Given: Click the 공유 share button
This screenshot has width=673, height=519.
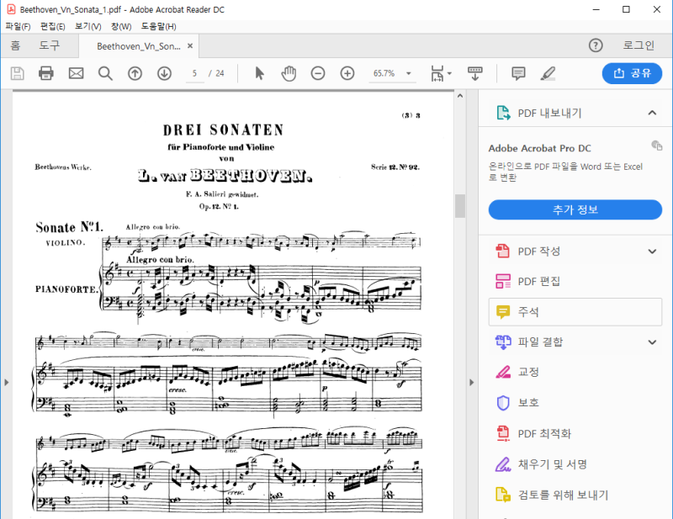Looking at the screenshot, I should click(632, 73).
